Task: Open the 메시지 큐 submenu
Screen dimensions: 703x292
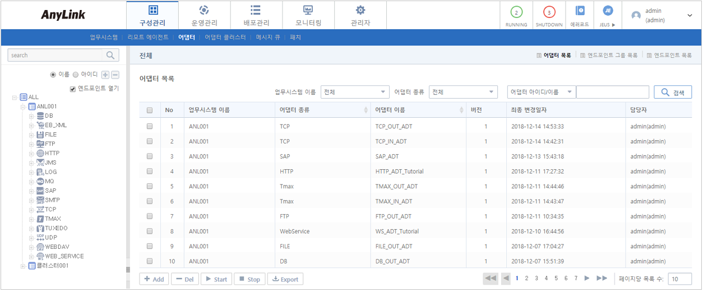Action: coord(267,38)
